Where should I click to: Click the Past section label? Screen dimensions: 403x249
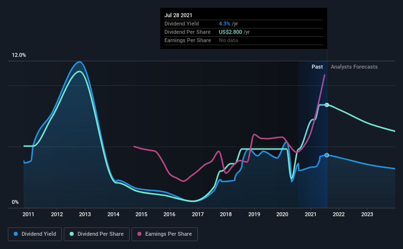pos(317,67)
